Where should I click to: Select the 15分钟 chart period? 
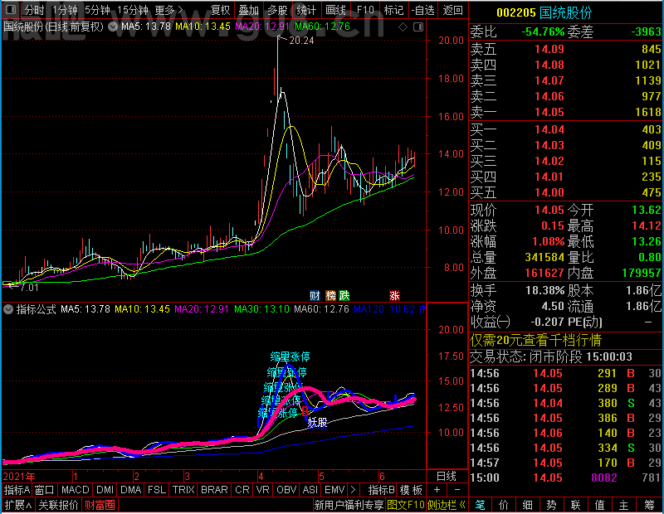(x=133, y=10)
